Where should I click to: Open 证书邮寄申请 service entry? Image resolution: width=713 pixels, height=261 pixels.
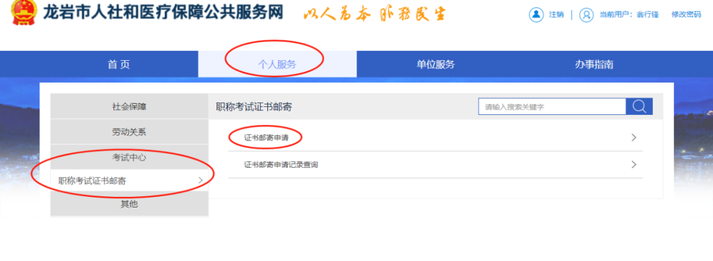(x=266, y=137)
